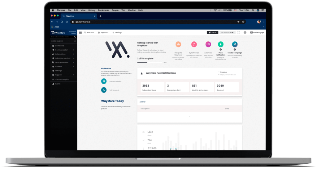Click the Ask us a question chat icon
Image resolution: width=317 pixels, height=169 pixels.
click(x=104, y=81)
